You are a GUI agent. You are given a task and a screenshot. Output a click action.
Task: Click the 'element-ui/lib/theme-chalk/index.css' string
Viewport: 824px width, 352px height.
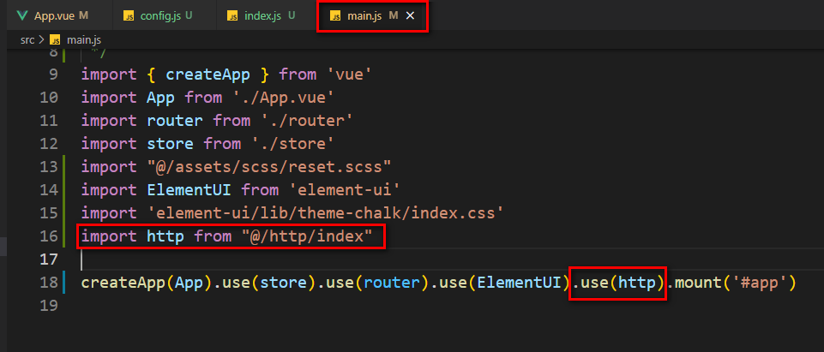(x=325, y=213)
